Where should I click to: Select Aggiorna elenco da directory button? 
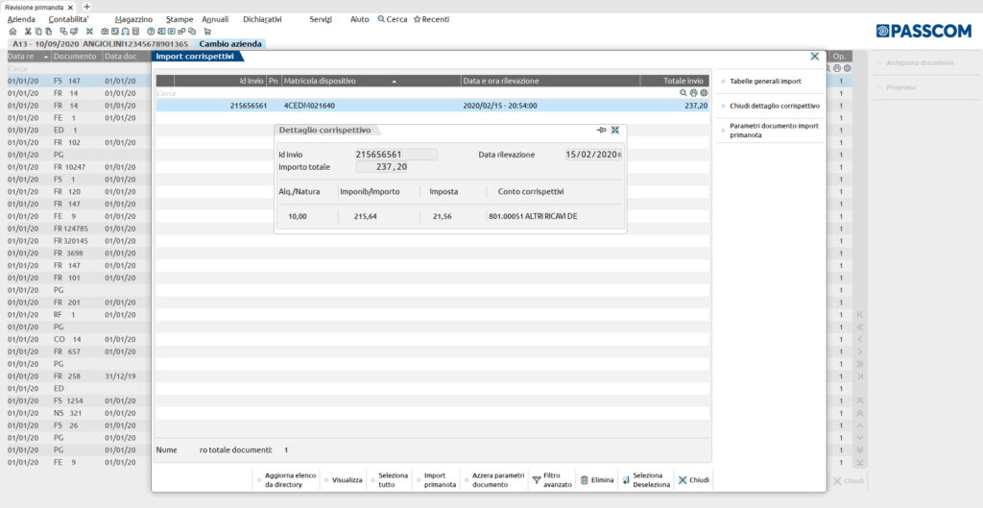286,480
